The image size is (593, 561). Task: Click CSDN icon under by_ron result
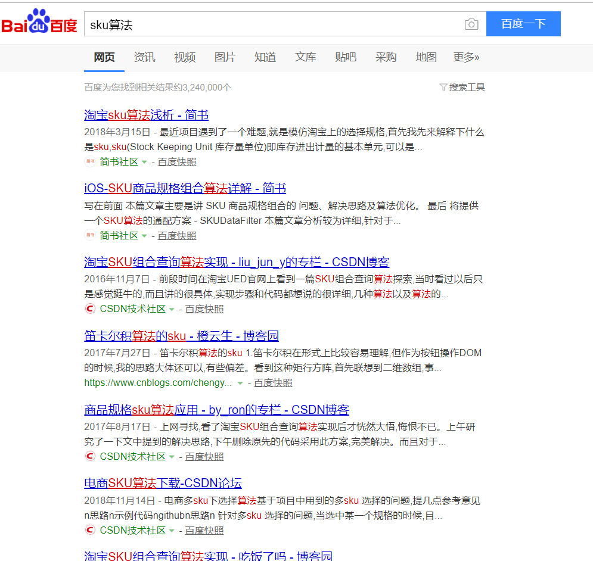coord(89,456)
